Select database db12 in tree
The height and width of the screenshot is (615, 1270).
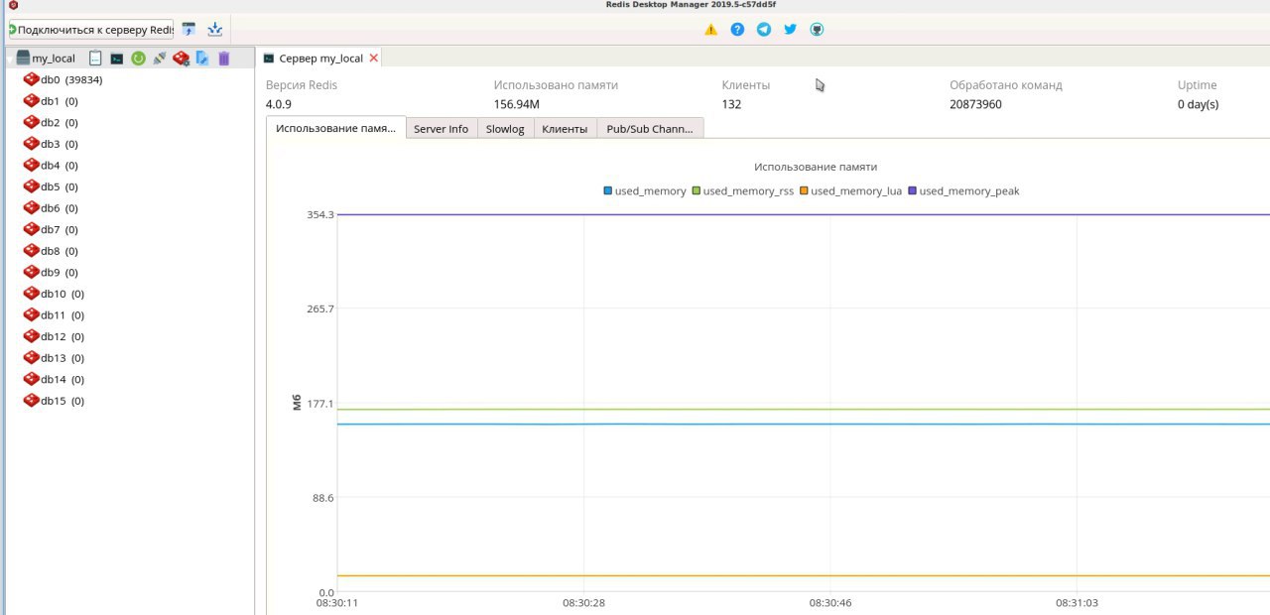pyautogui.click(x=55, y=336)
